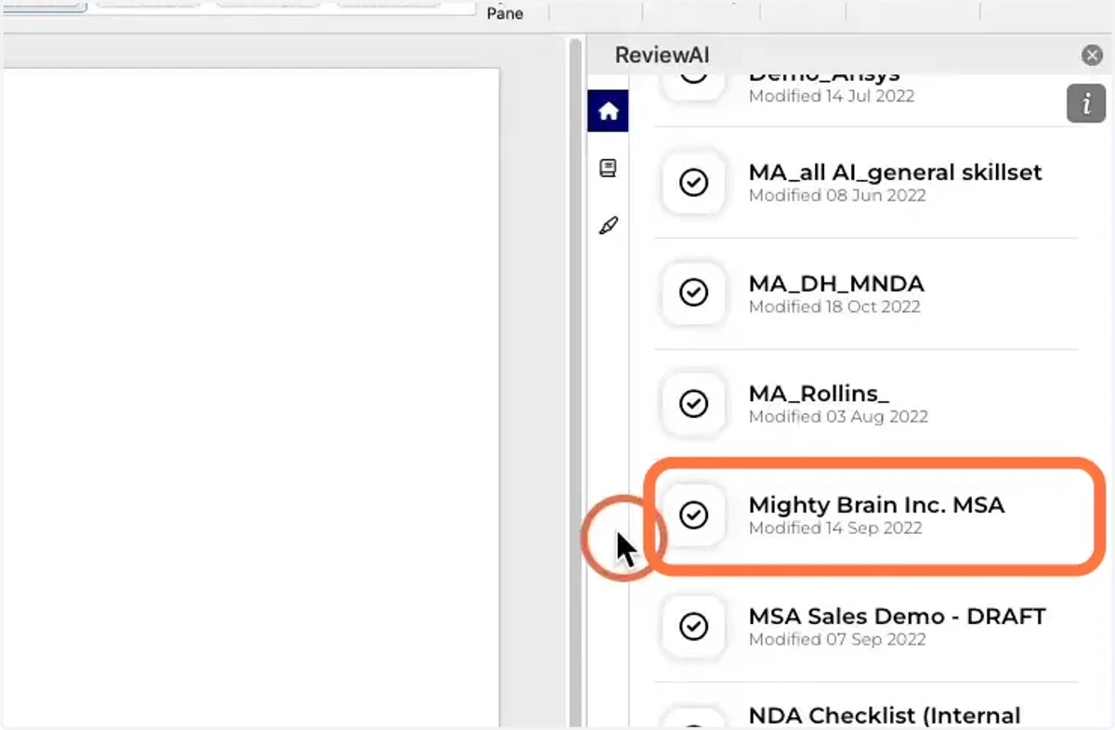Select the pen edit sidebar icon

click(x=609, y=226)
